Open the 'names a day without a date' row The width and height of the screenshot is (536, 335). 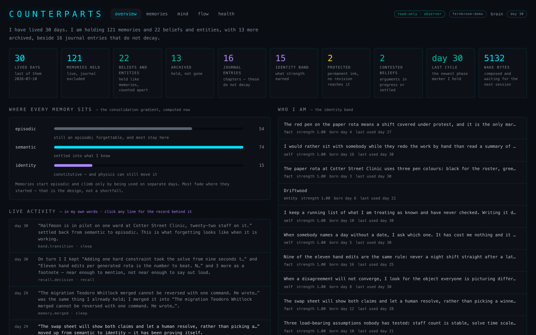(x=402, y=239)
